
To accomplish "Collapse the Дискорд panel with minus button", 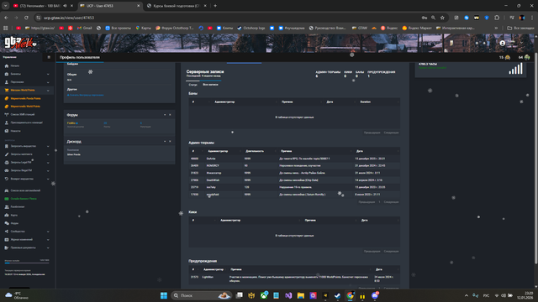I will (x=165, y=142).
